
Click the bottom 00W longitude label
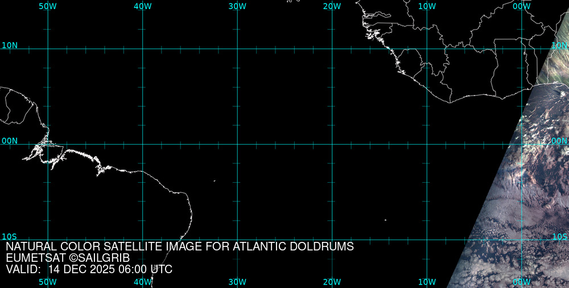coord(522,282)
